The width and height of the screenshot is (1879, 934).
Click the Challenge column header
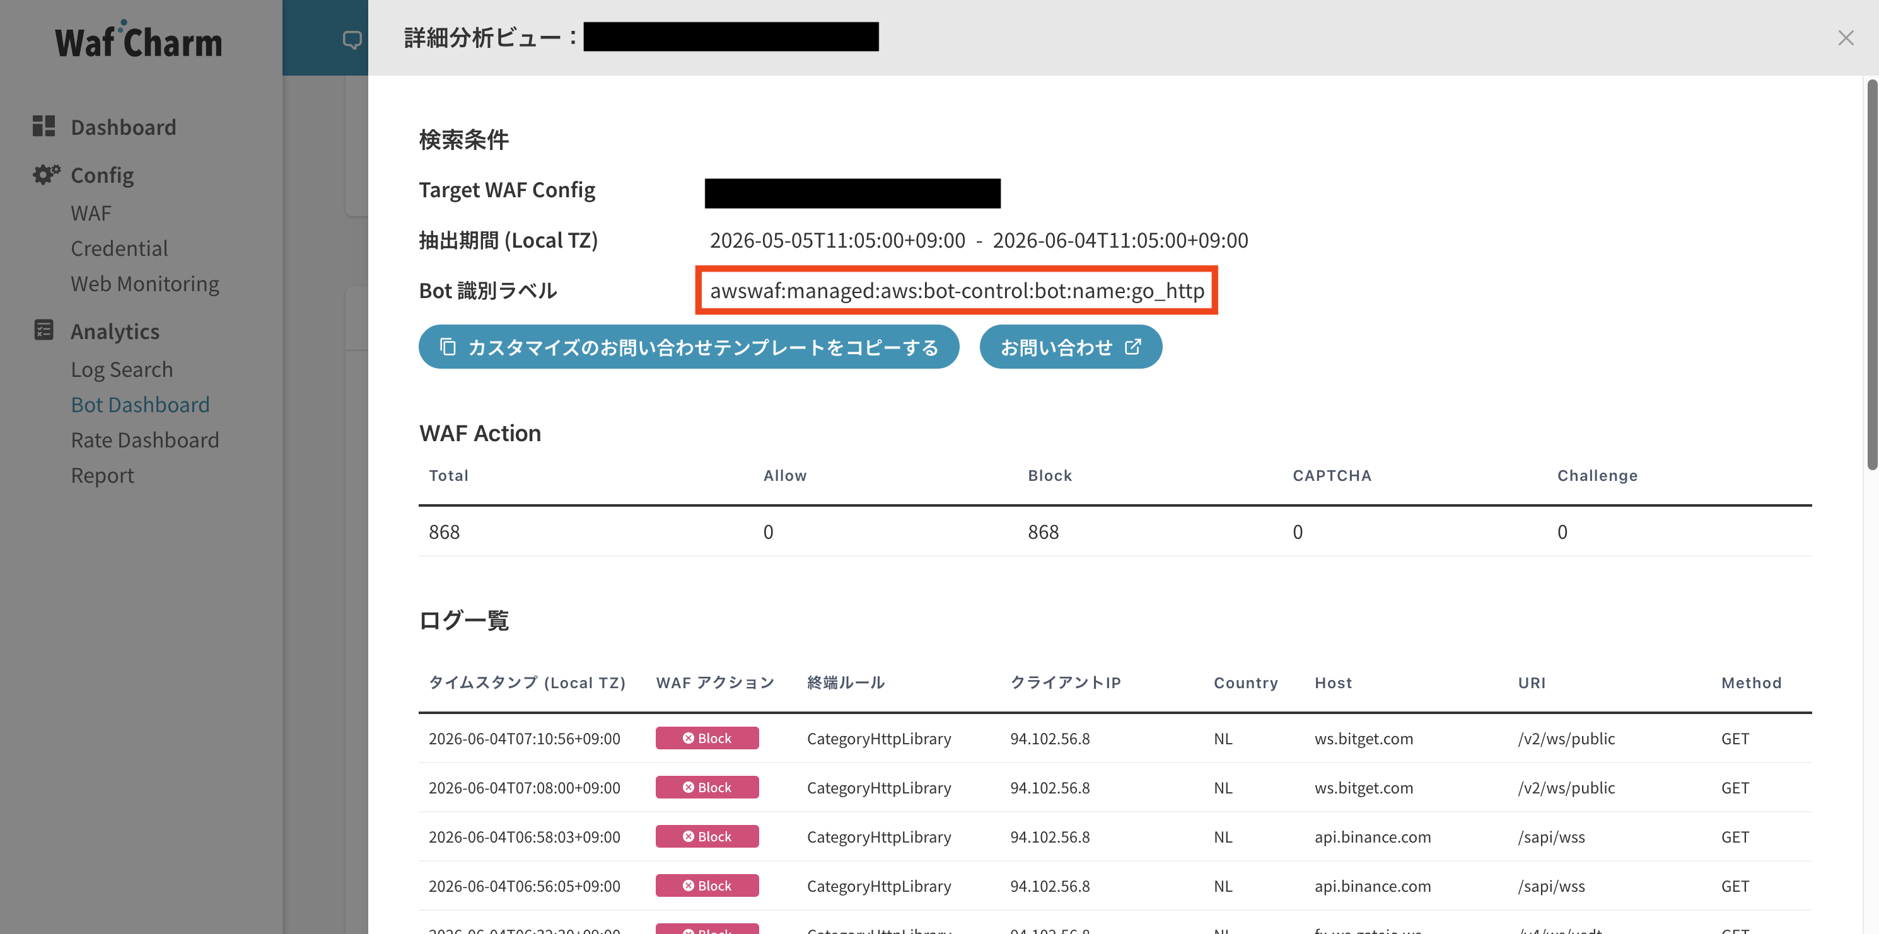click(x=1597, y=475)
